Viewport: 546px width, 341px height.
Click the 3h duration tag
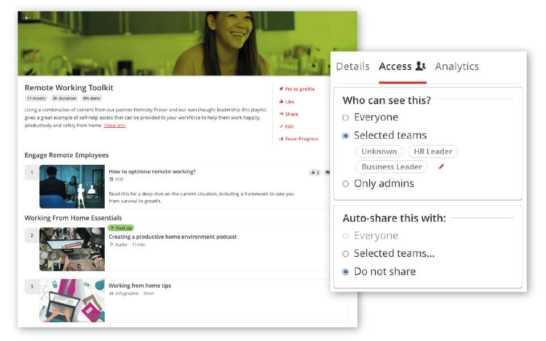[64, 98]
